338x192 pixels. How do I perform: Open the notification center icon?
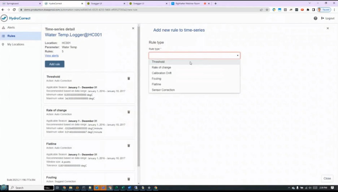click(x=332, y=188)
